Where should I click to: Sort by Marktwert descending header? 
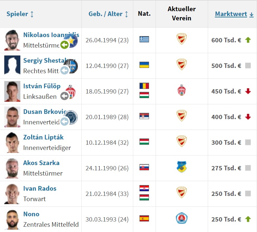(234, 14)
